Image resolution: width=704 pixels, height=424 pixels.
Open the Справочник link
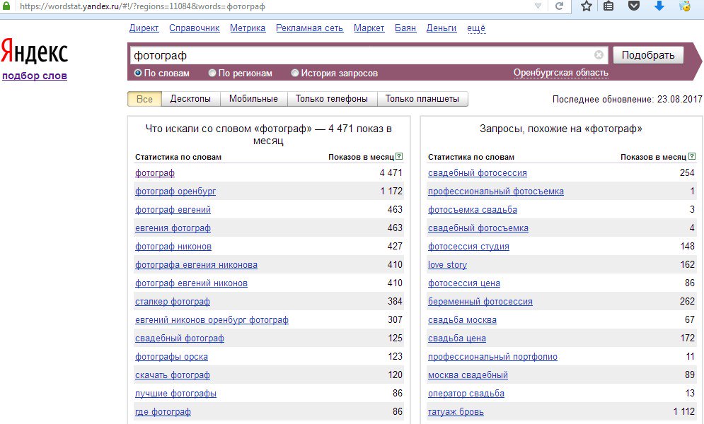[195, 28]
